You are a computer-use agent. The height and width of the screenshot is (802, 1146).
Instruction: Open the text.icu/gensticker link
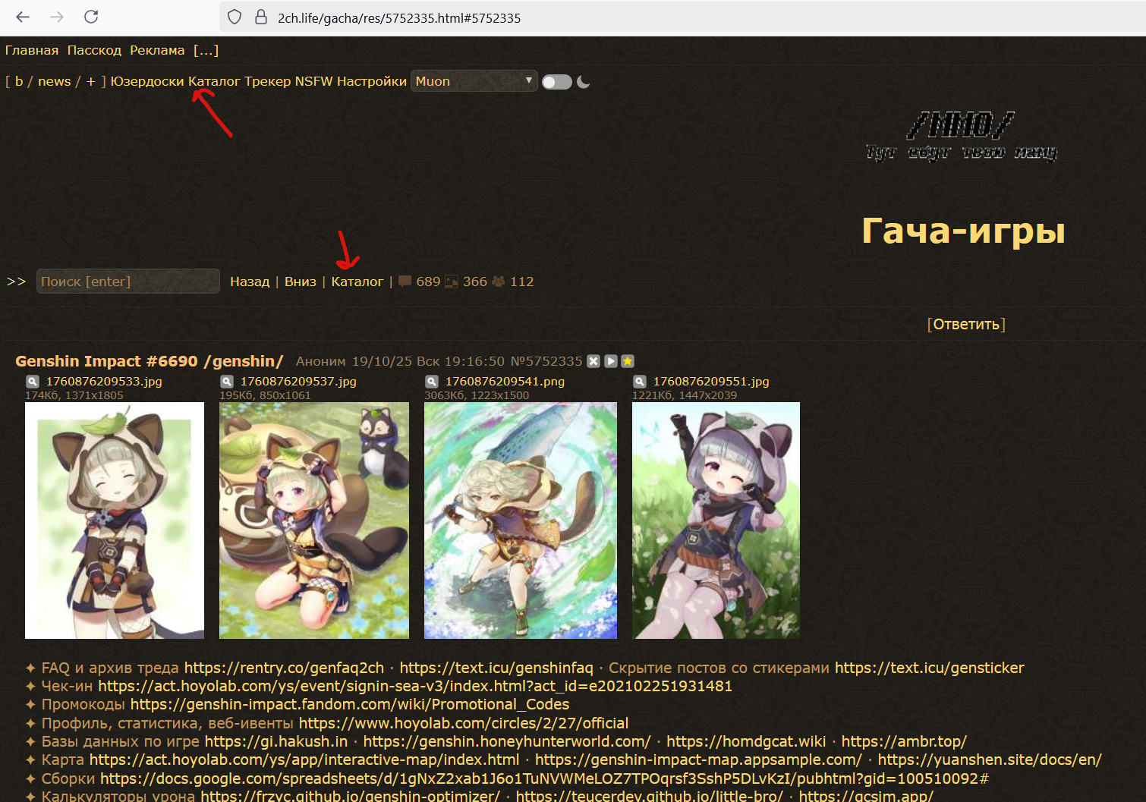(x=930, y=668)
